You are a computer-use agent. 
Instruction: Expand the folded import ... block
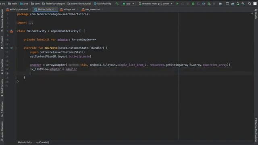31,23
